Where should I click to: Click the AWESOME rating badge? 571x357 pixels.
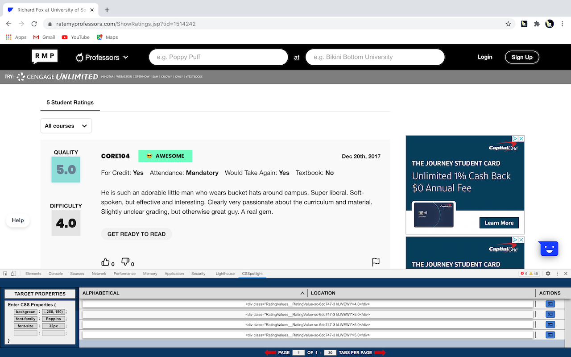tap(165, 156)
